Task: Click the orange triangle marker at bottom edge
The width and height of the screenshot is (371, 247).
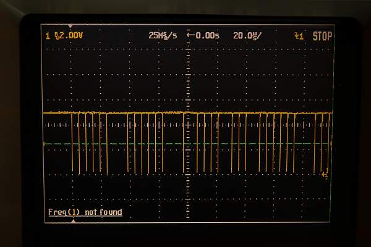Action: click(74, 220)
